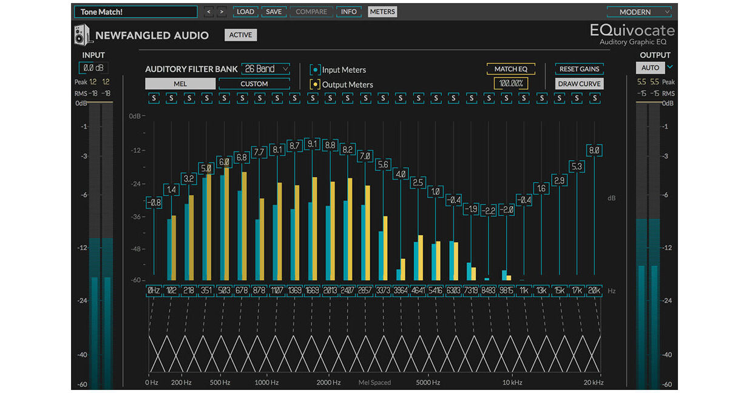Image resolution: width=749 pixels, height=393 pixels.
Task: Click the 8.0 gain slider of the 20K band
Action: pyautogui.click(x=594, y=150)
